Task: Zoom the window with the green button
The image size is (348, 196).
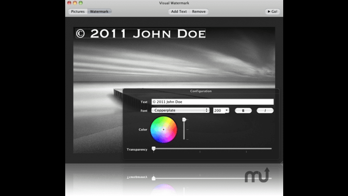Action: 81,3
